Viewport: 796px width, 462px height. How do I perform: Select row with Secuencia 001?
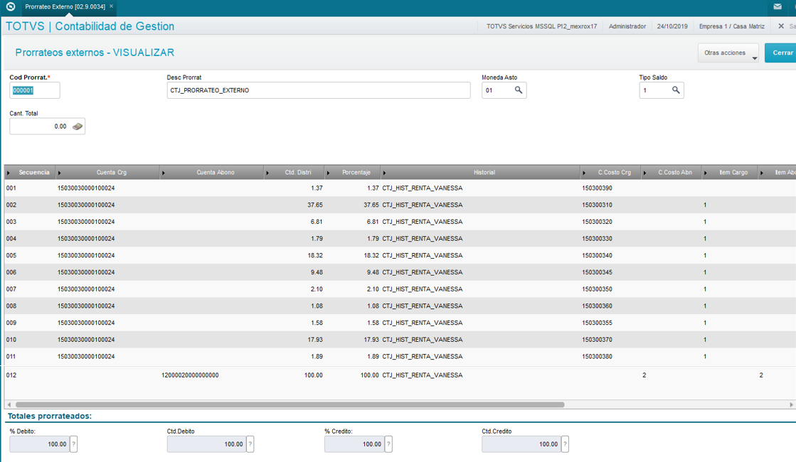[x=400, y=188]
